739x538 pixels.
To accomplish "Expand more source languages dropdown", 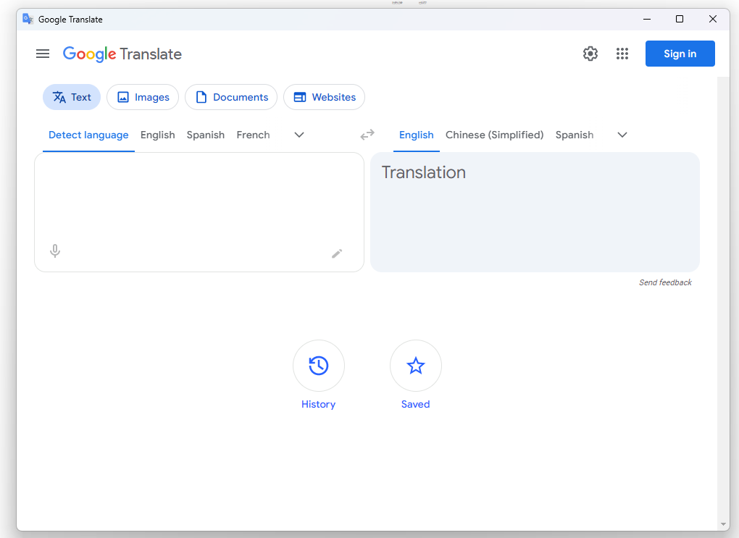I will click(x=298, y=135).
